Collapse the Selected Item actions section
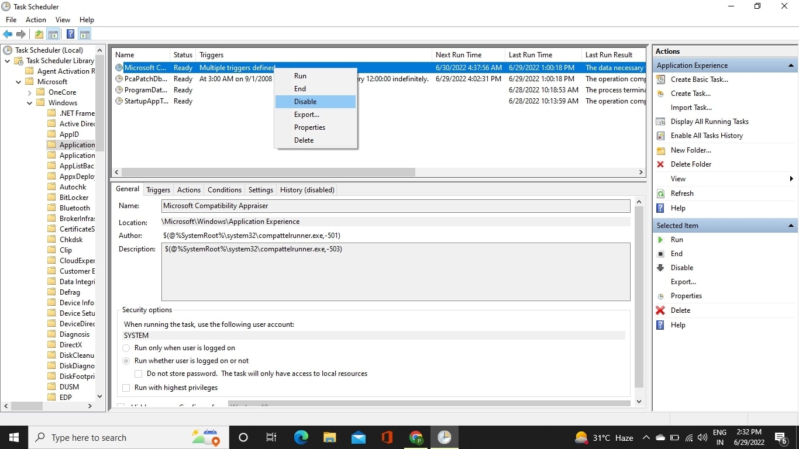Image resolution: width=799 pixels, height=449 pixels. click(791, 226)
